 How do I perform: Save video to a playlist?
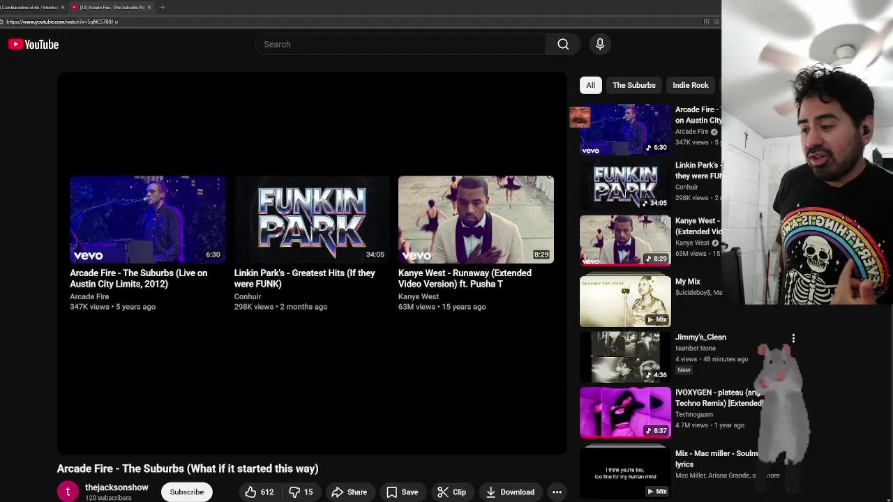(403, 492)
